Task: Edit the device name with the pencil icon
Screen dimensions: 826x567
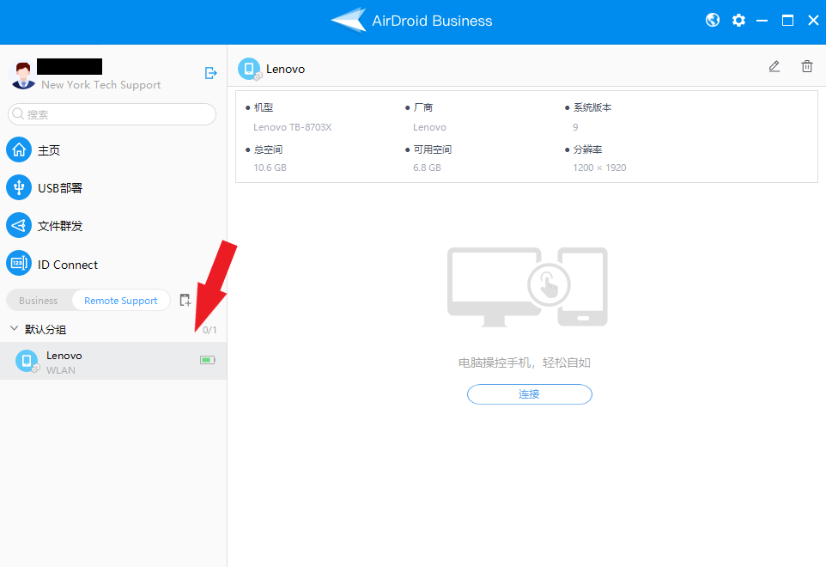Action: (774, 66)
